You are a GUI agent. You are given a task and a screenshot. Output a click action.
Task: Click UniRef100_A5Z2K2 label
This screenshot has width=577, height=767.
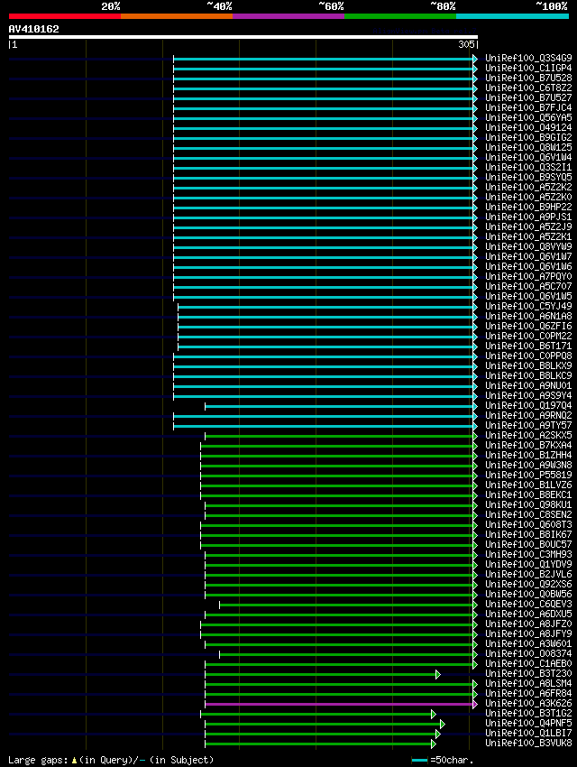(528, 188)
